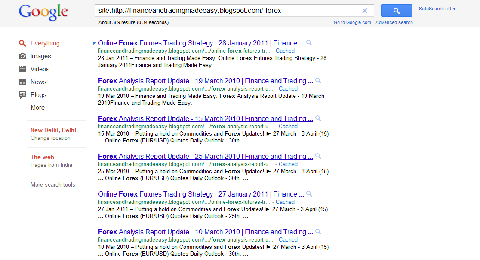Select the News newspaper icon
Image resolution: width=480 pixels, height=260 pixels.
point(22,82)
